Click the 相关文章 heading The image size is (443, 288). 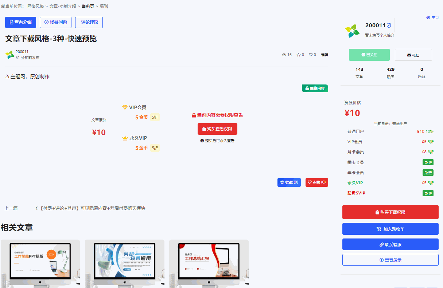(17, 228)
